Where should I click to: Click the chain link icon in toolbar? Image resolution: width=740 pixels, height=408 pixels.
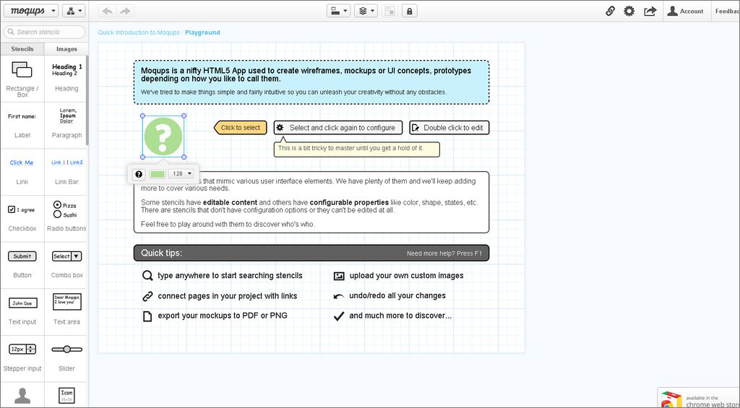(x=610, y=11)
